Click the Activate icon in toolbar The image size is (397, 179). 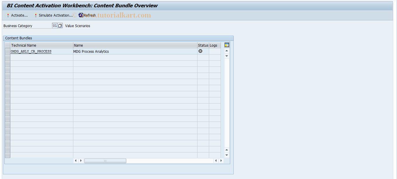pos(8,15)
